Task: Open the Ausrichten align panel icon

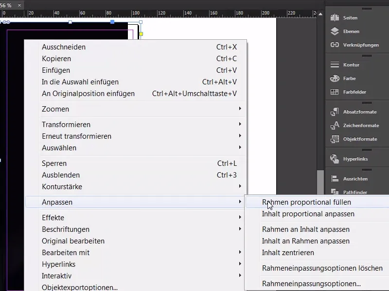Action: pos(335,178)
